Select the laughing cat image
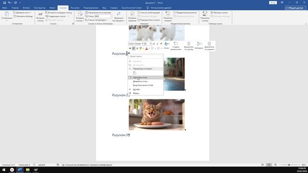 [156, 114]
